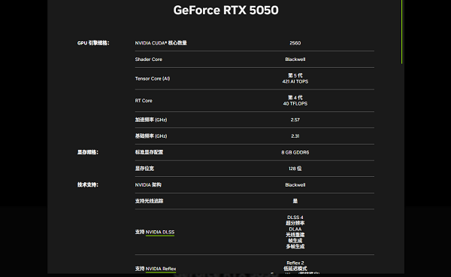
Task: Click the '标准显存配置' row label
Action: point(149,152)
